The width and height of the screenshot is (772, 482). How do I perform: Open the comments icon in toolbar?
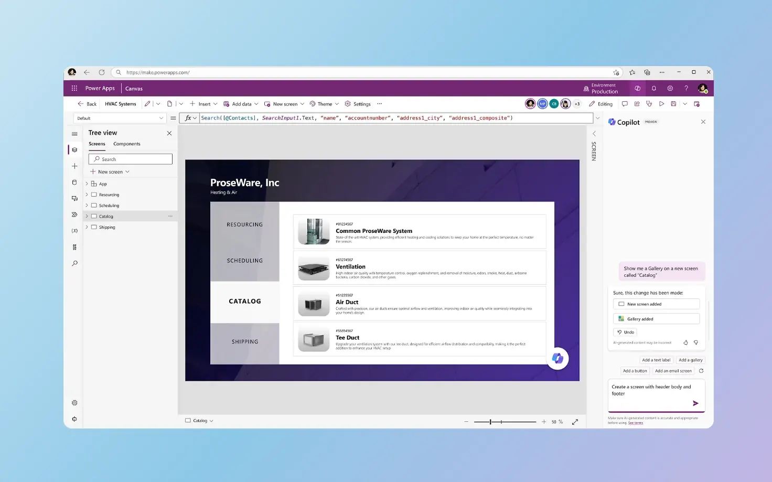point(625,104)
